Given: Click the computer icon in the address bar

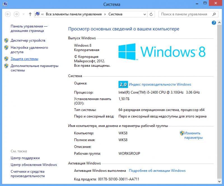Looking at the screenshot, I should click(x=37, y=14).
